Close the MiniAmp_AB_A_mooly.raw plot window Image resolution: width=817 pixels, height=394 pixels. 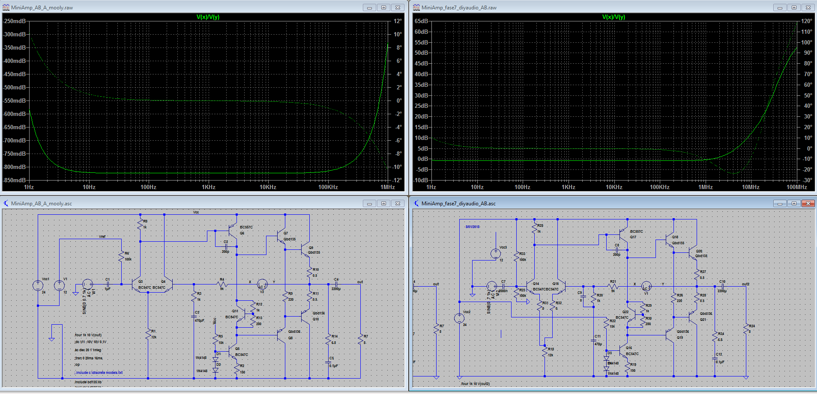pos(398,7)
